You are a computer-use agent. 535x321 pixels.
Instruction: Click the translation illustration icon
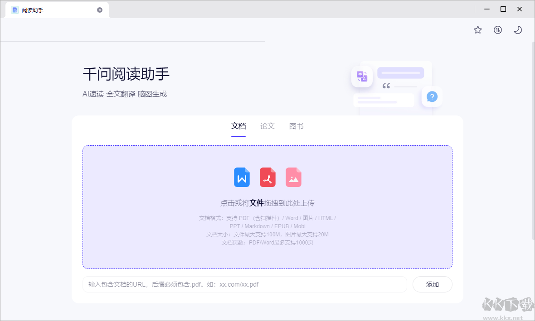[362, 77]
